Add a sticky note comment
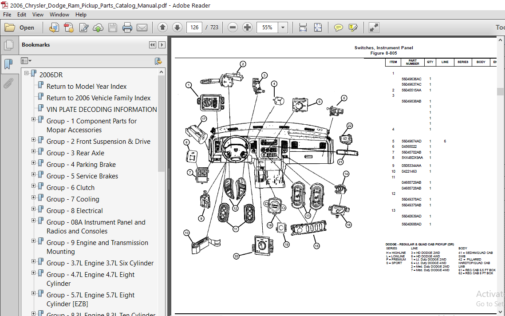Viewport: 505px width, 316px height. click(339, 28)
